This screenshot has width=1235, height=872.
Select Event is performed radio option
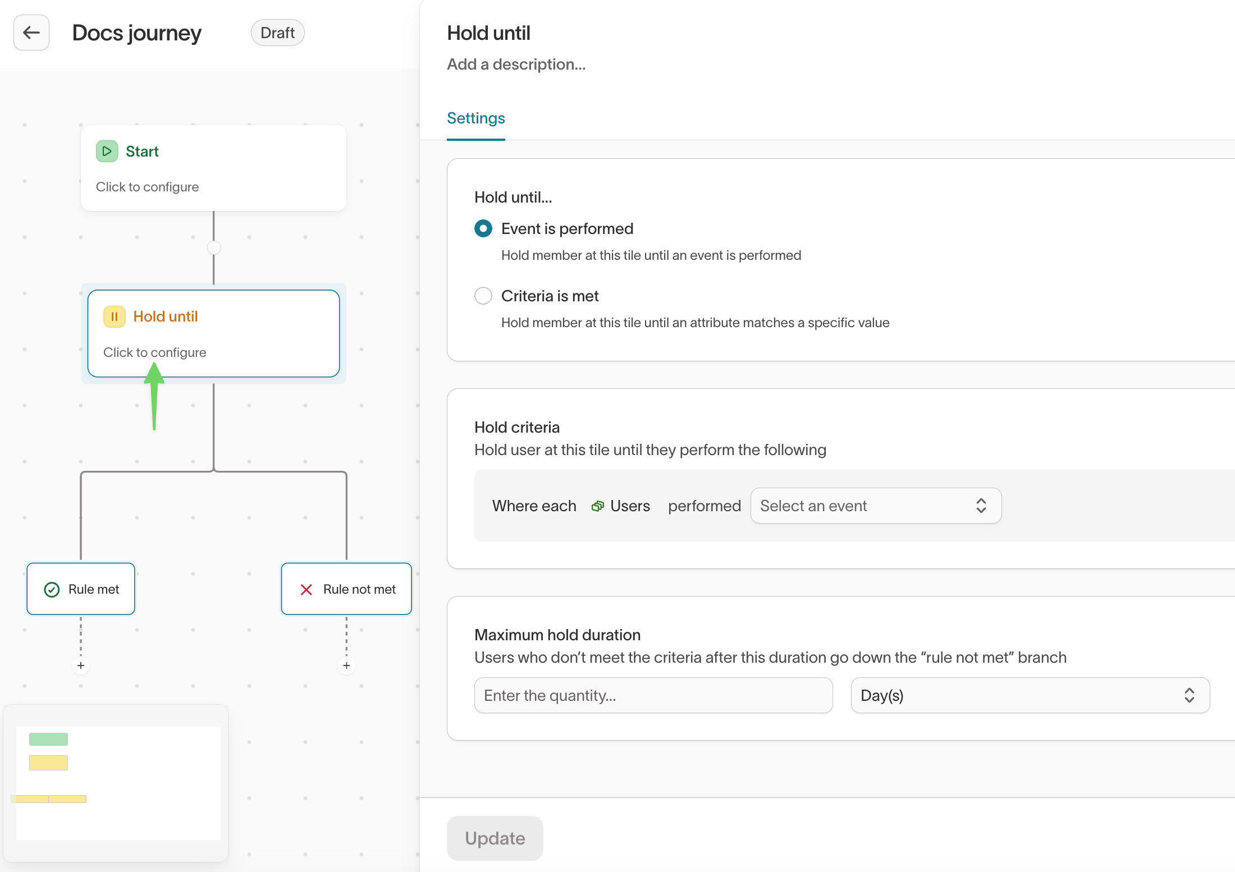tap(483, 228)
